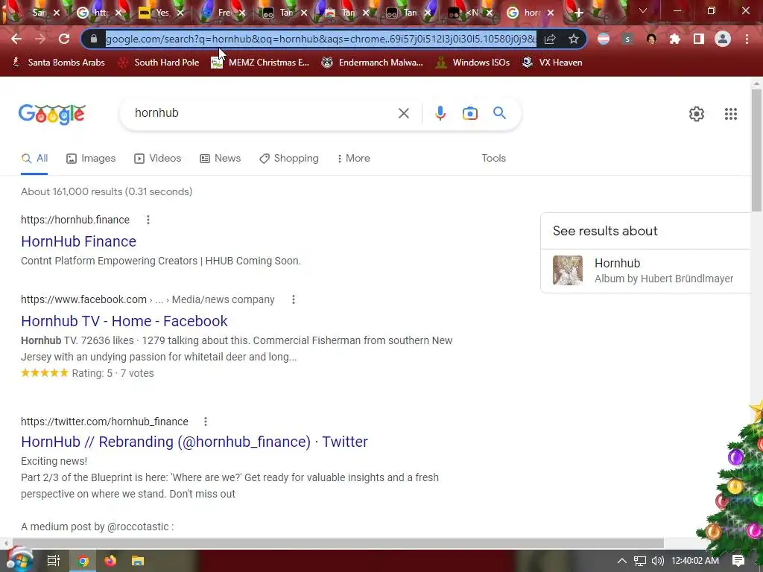The image size is (763, 572).
Task: Open the new tab with plus button
Action: click(578, 13)
